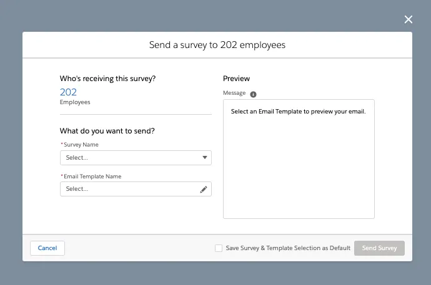This screenshot has height=285, width=431.
Task: Click the Preview heading
Action: point(236,79)
